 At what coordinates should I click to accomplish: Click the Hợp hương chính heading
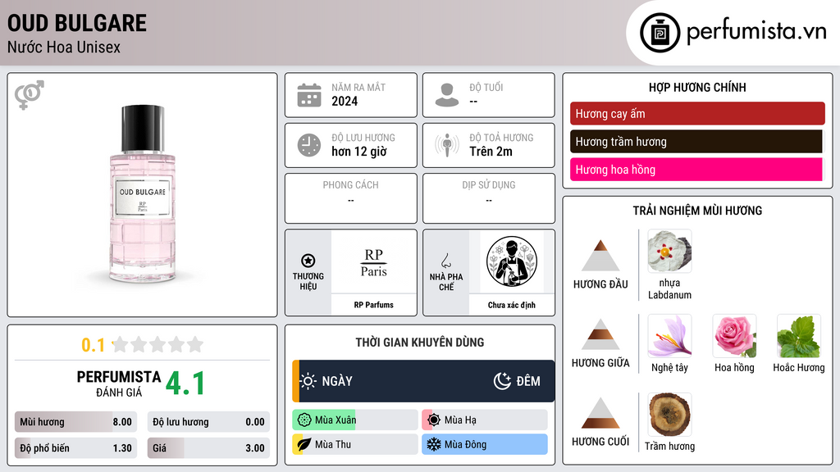click(697, 87)
